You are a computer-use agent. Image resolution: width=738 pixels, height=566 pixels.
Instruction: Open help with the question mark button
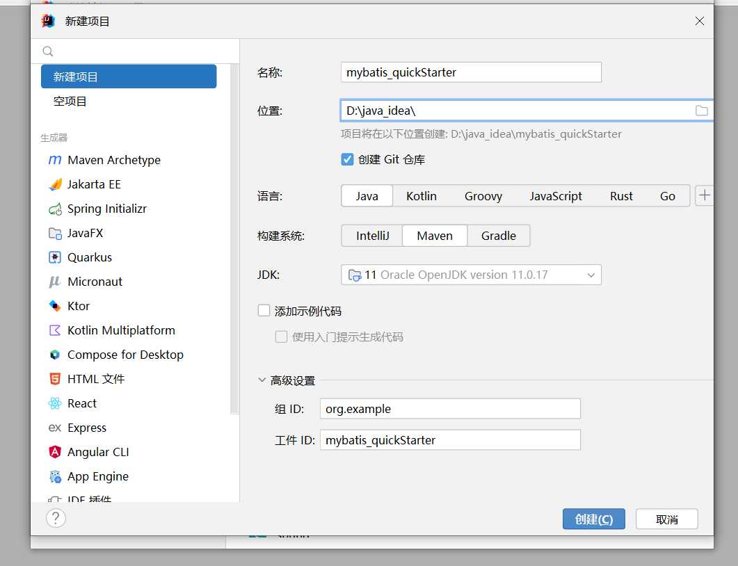click(x=56, y=518)
